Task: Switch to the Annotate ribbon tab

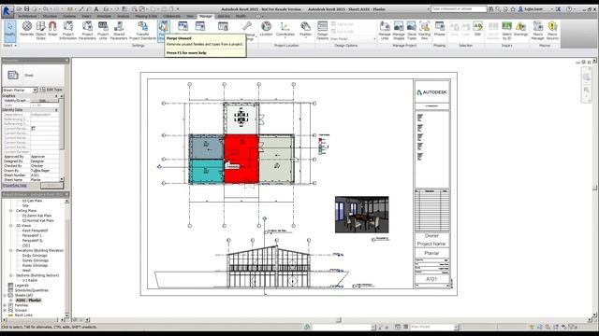Action: click(x=104, y=17)
